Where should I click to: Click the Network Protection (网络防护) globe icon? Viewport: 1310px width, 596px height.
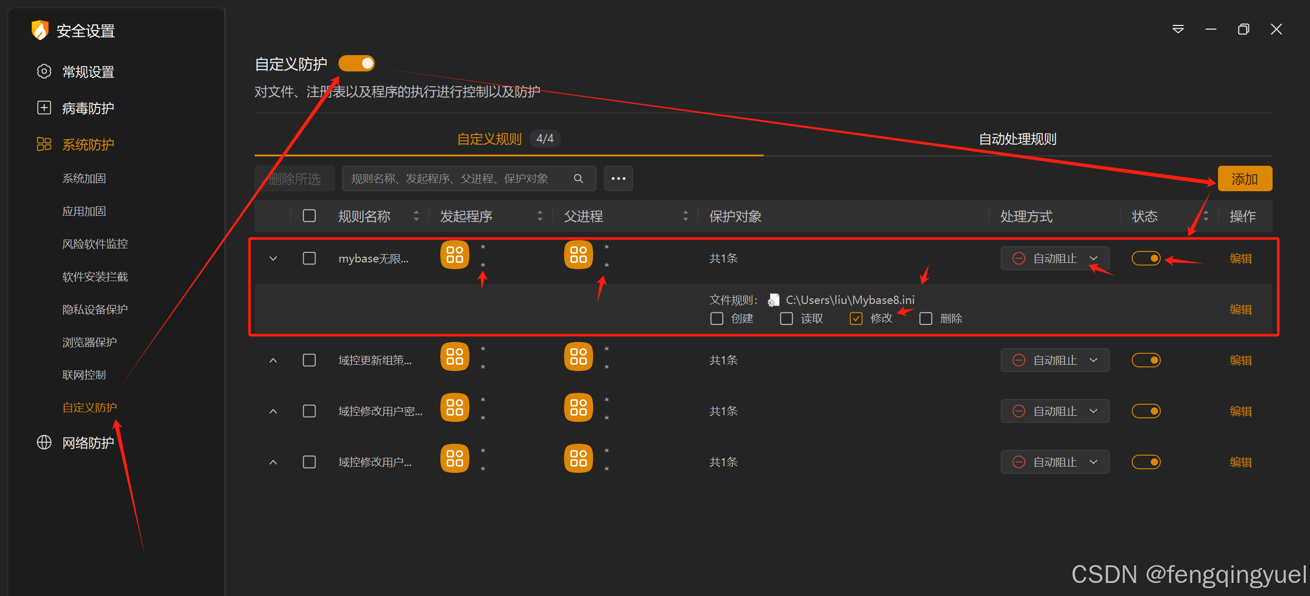44,442
